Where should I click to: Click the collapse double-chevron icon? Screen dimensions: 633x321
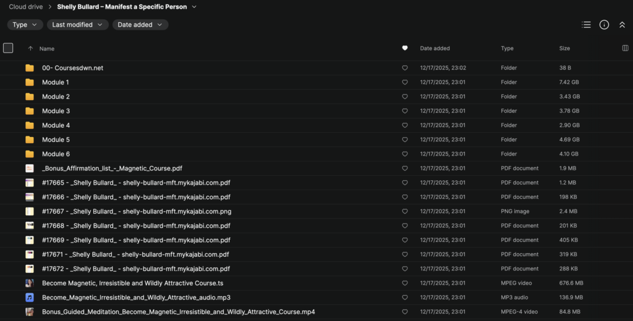pos(622,25)
